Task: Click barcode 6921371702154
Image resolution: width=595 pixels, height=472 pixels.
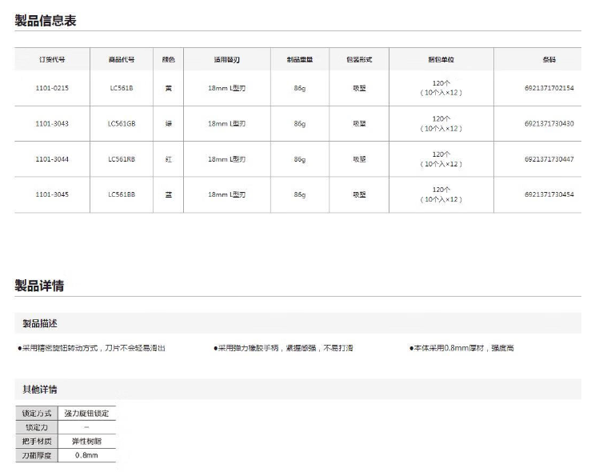Action: (549, 88)
